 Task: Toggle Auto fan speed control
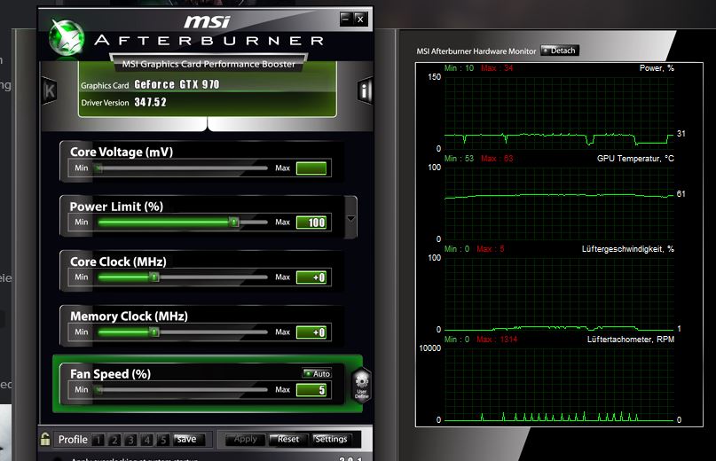[317, 373]
